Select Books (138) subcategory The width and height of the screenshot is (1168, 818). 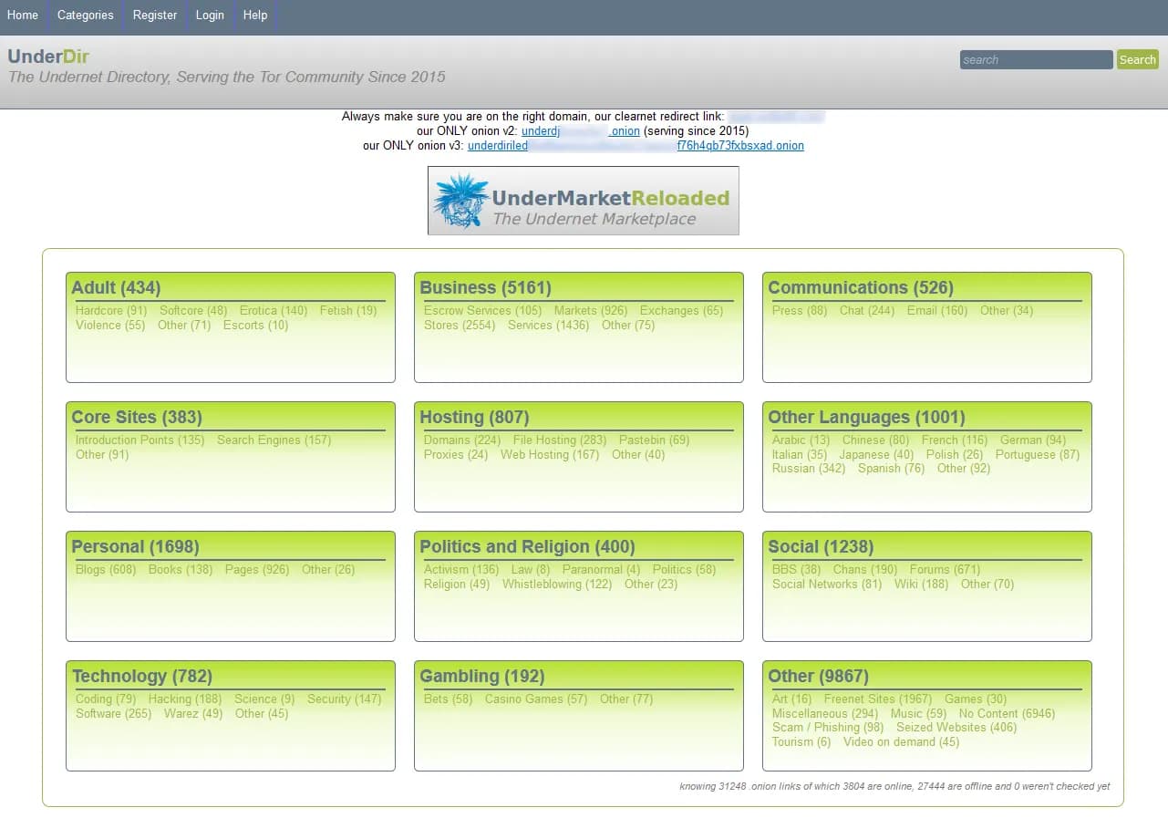(181, 570)
